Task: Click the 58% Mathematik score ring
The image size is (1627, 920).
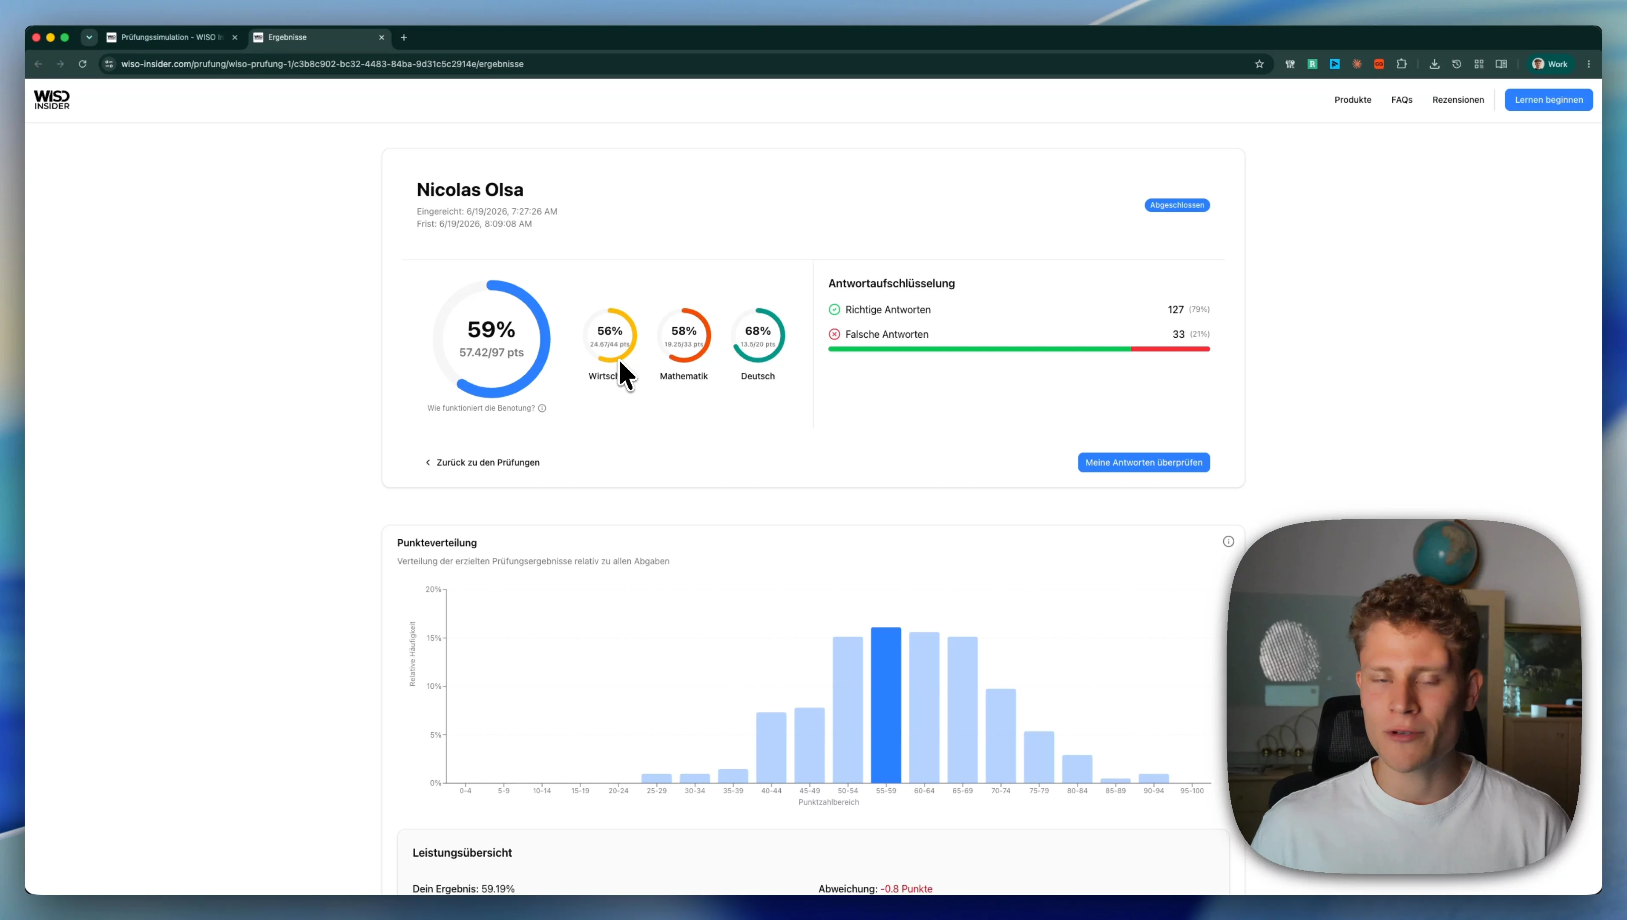Action: click(684, 335)
